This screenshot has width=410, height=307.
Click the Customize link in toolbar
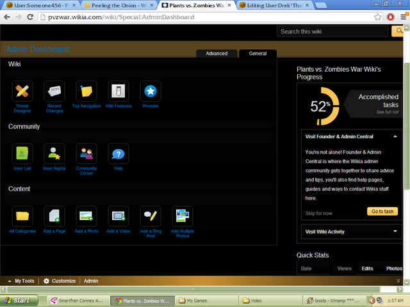click(x=63, y=281)
